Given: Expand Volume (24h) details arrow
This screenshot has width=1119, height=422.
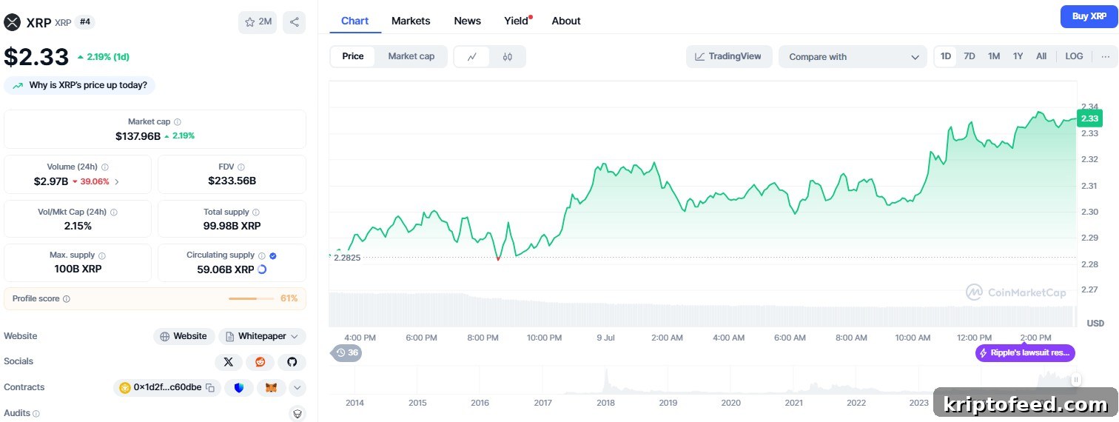Looking at the screenshot, I should [x=117, y=182].
